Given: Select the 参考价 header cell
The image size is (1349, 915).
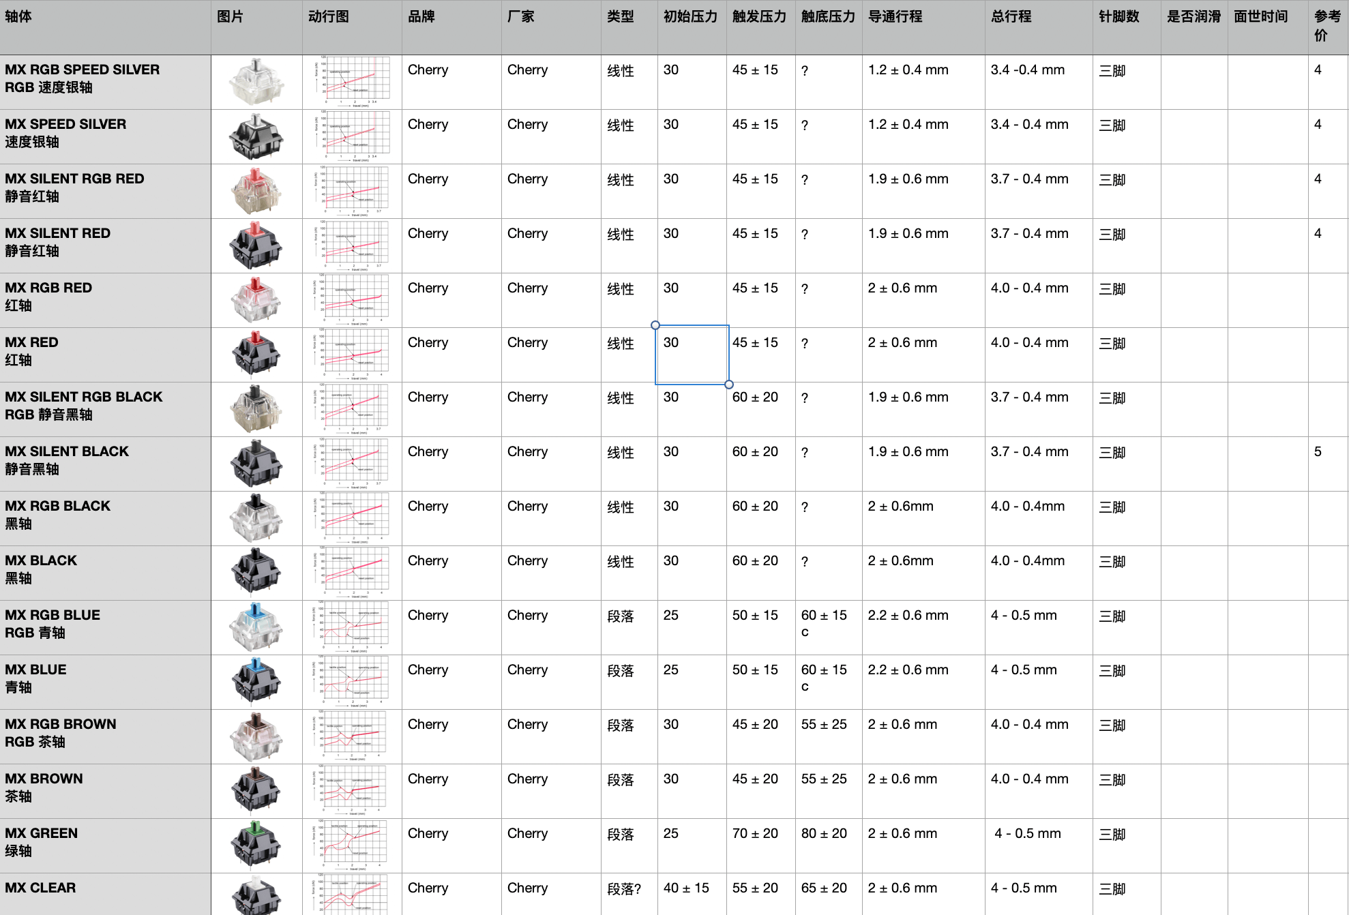Looking at the screenshot, I should coord(1327,27).
